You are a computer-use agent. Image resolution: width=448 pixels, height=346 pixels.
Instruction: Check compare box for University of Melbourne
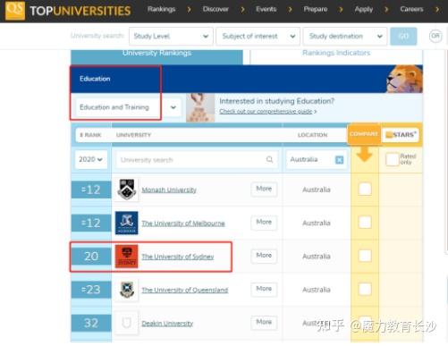(365, 223)
